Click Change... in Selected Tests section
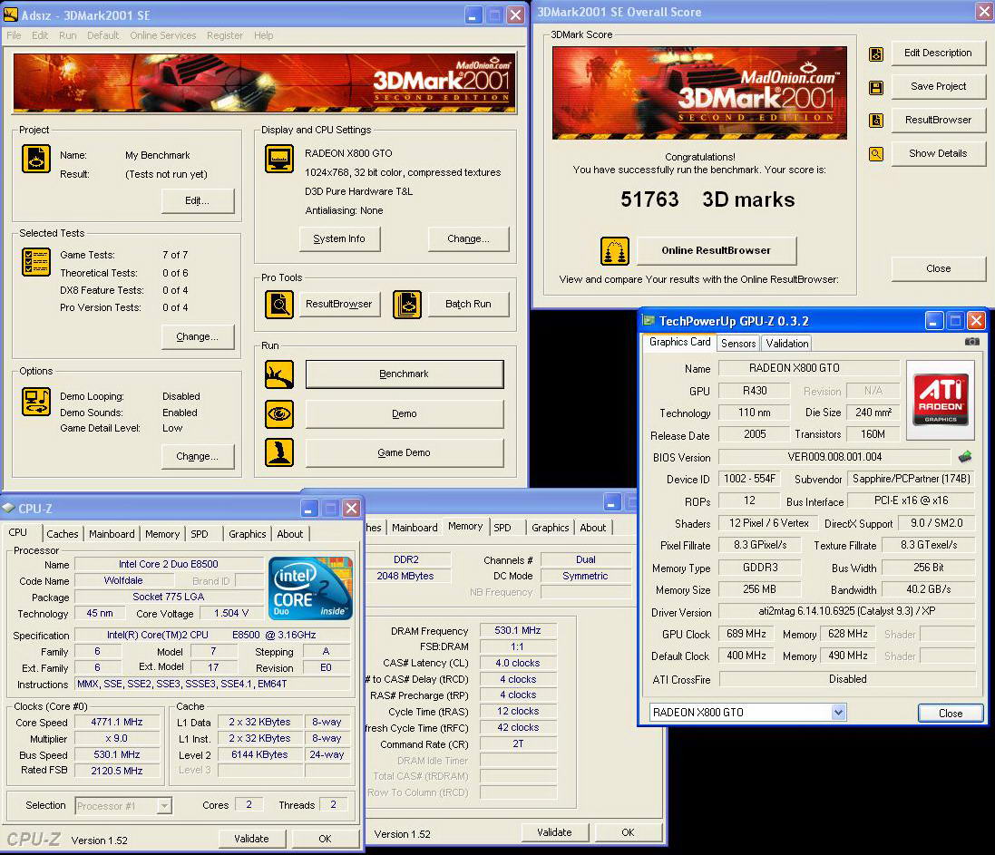Viewport: 995px width, 855px height. point(198,336)
